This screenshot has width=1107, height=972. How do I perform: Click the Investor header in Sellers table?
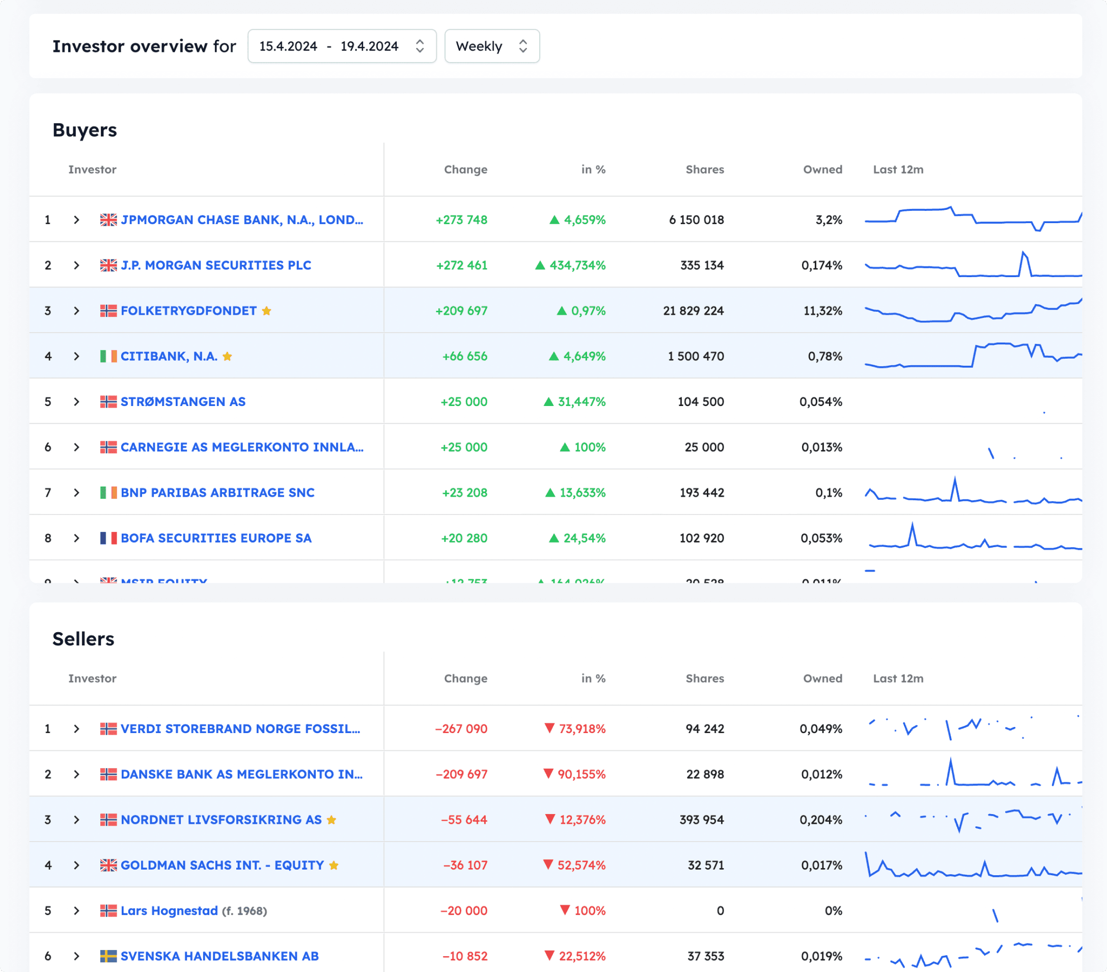[x=93, y=679]
